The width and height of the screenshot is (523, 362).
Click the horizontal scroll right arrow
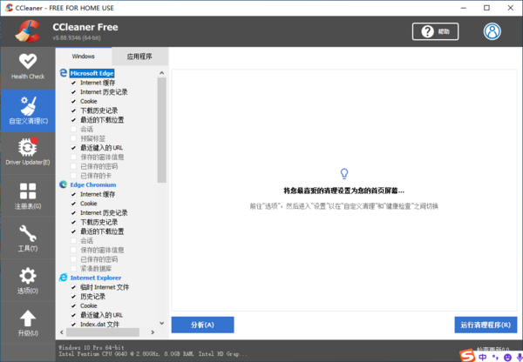point(153,332)
